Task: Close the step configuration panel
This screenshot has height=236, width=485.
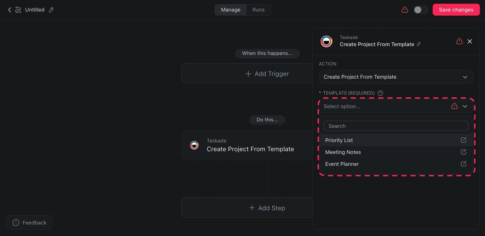Action: (470, 41)
